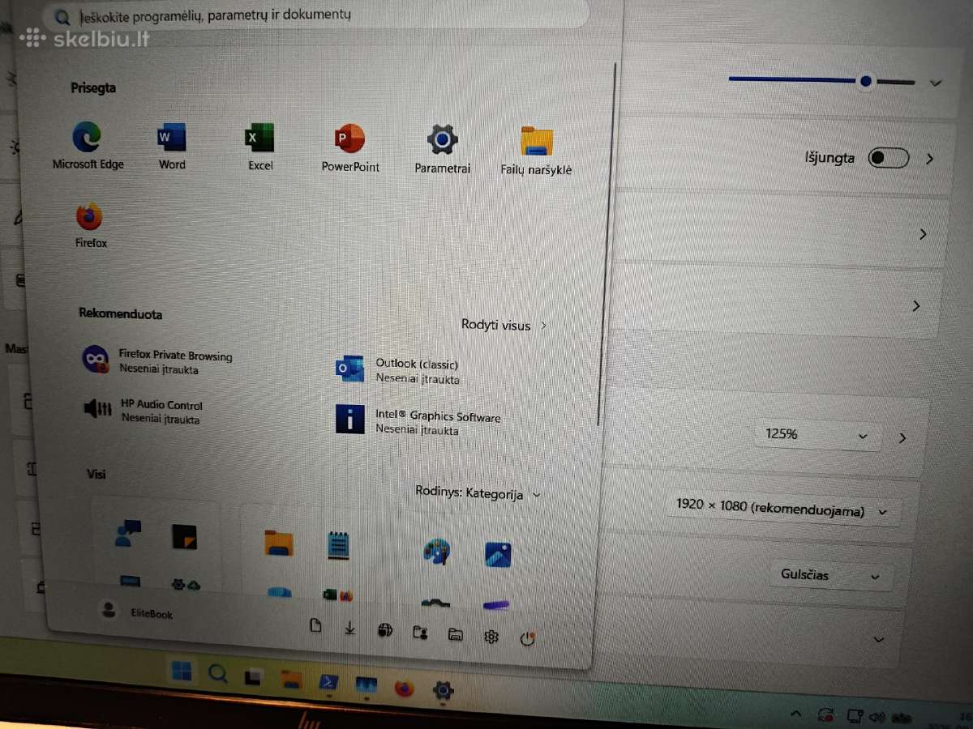Expand the Settings section below Gulsčias
973x729 pixels.
tap(878, 640)
